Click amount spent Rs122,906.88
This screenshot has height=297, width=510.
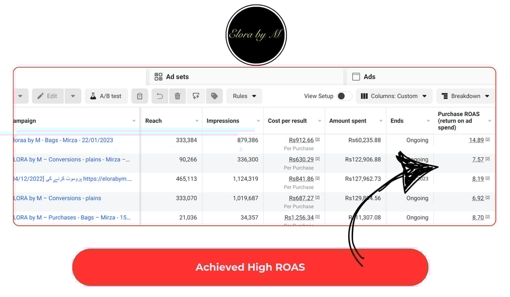363,159
